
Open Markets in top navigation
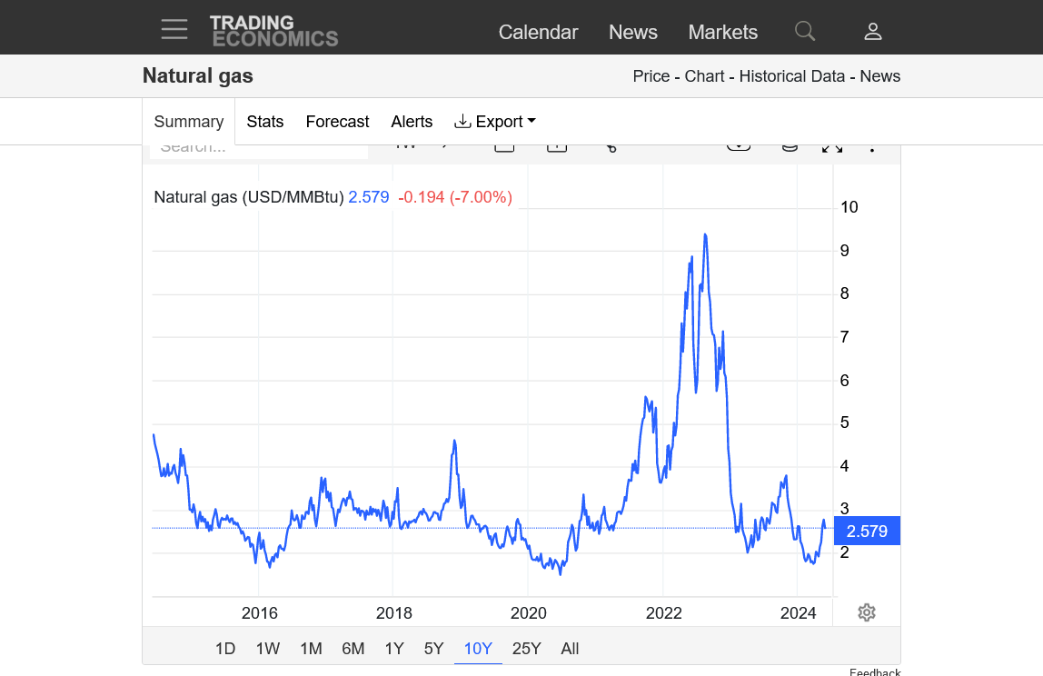click(722, 32)
